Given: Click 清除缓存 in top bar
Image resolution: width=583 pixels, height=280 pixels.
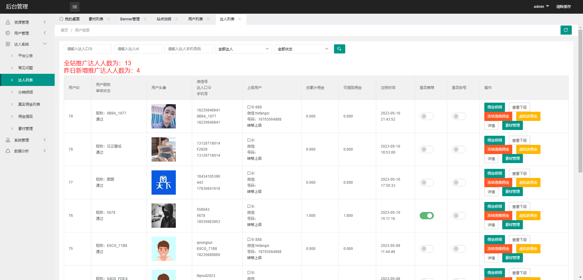Looking at the screenshot, I should coord(564,7).
